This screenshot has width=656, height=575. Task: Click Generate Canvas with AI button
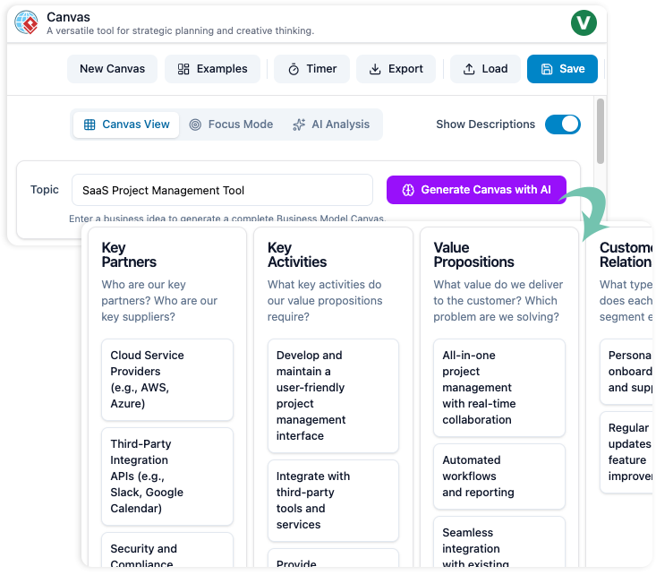click(476, 190)
